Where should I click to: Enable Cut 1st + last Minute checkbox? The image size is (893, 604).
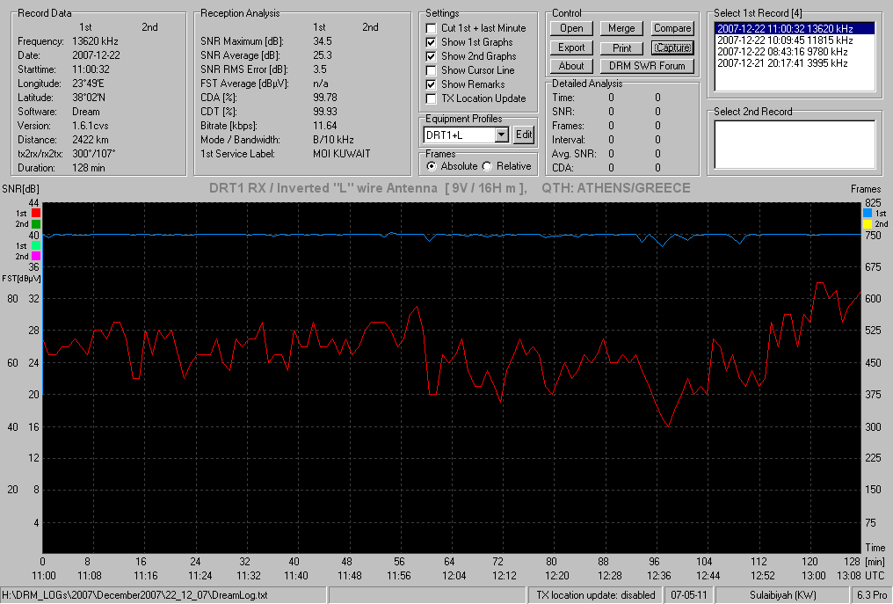pos(432,28)
